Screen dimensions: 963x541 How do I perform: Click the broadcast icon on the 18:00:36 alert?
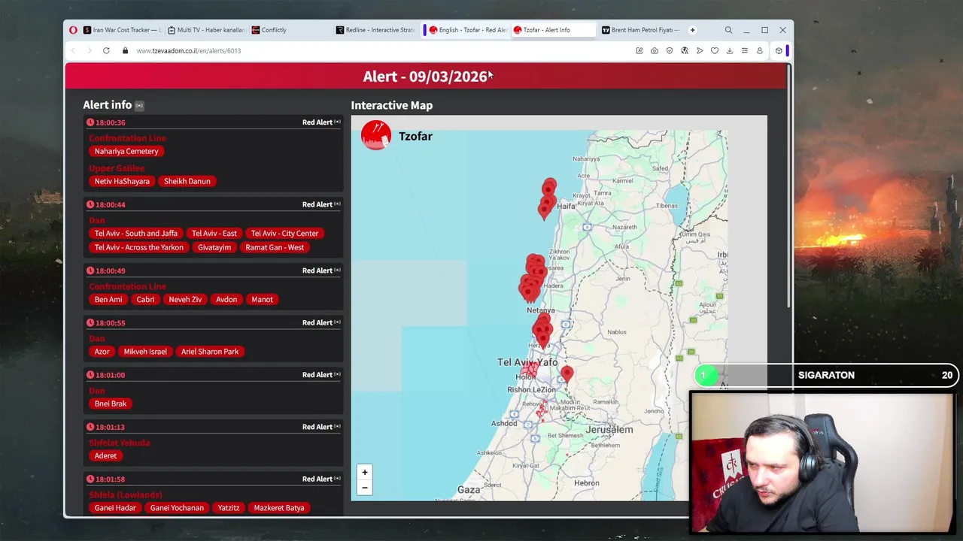pyautogui.click(x=337, y=122)
